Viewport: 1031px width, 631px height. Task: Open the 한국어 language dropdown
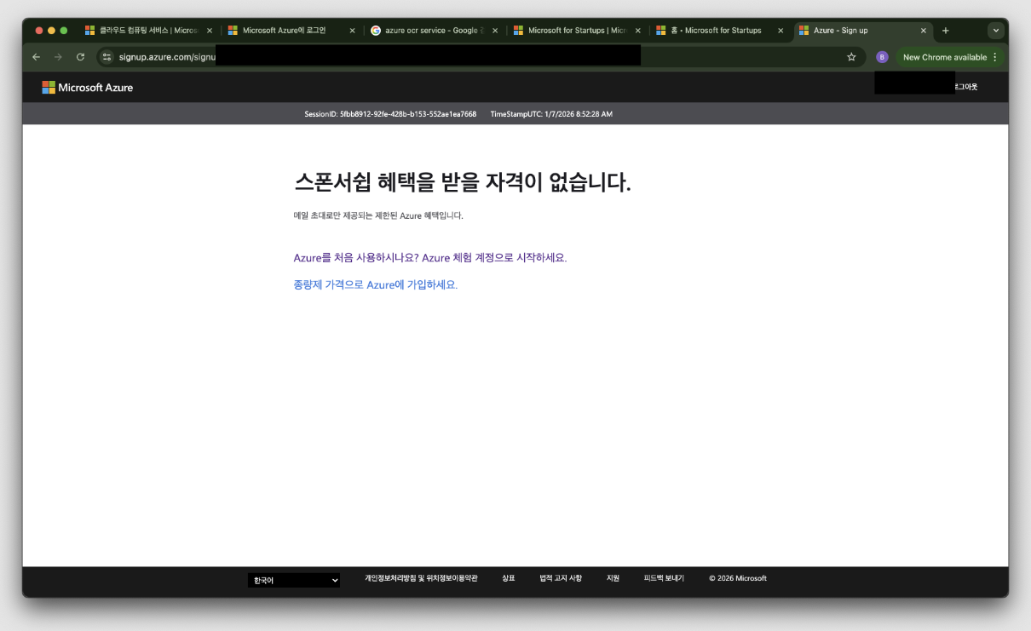(294, 581)
